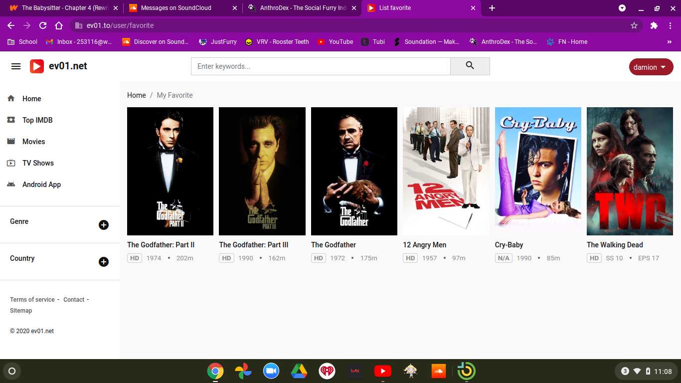Image resolution: width=681 pixels, height=383 pixels.
Task: Expand Genre with the plus icon
Action: tap(104, 225)
